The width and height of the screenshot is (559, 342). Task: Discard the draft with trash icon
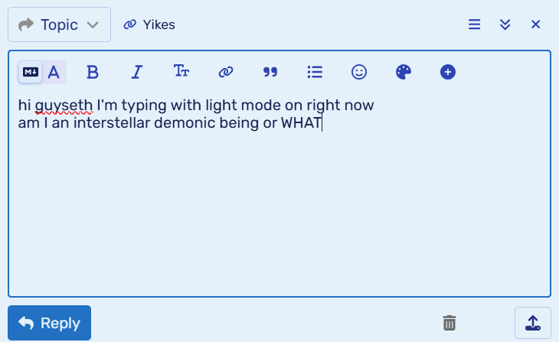pos(449,323)
